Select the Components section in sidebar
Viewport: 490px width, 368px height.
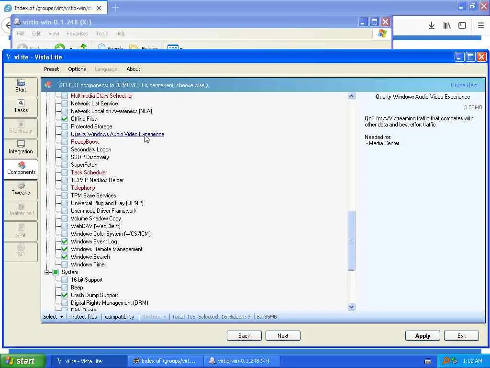(21, 169)
